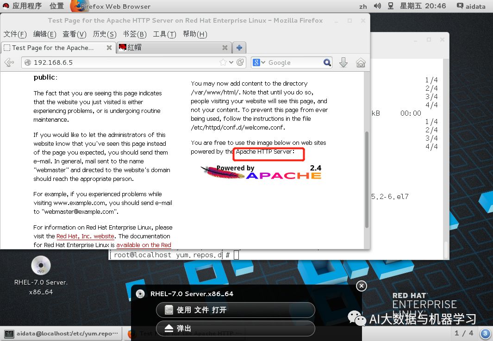Viewport: 493px width, 341px height.
Task: Follow the 'available on the Red' link
Action: click(x=144, y=245)
